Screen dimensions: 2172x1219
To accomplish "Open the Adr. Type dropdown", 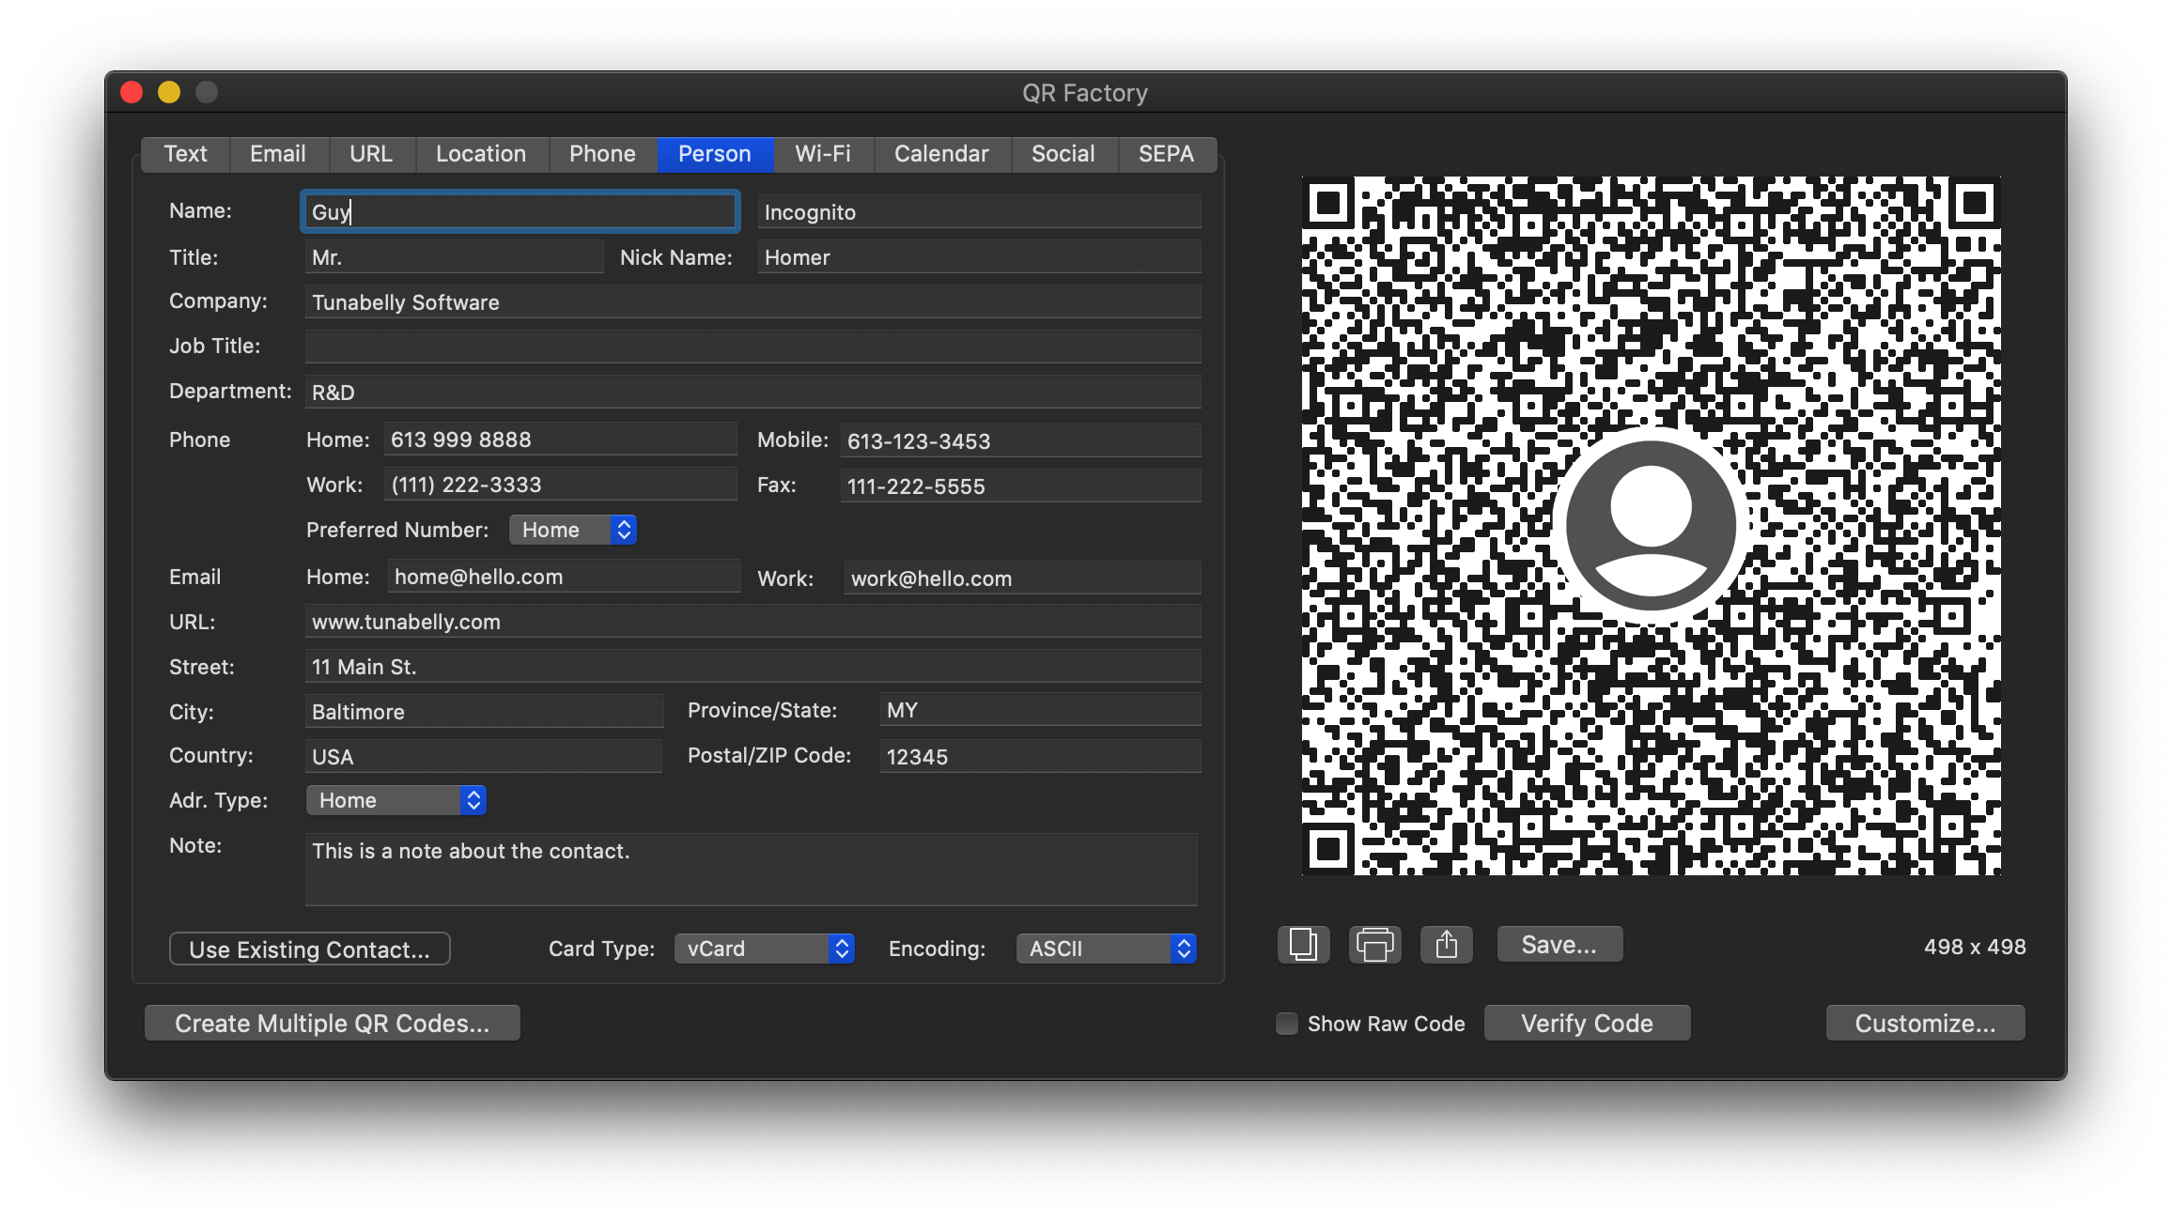I will 396,800.
